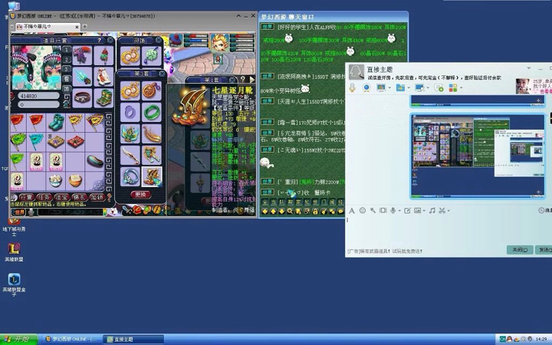This screenshot has width=552, height=345.
Task: Start QQ voice call with microphone icon
Action: pyautogui.click(x=352, y=87)
